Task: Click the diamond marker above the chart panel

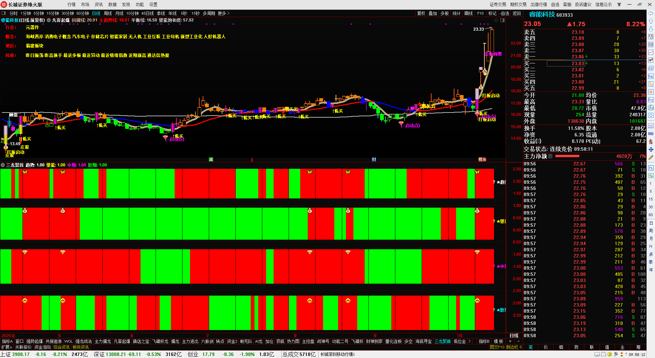Action: (x=496, y=20)
